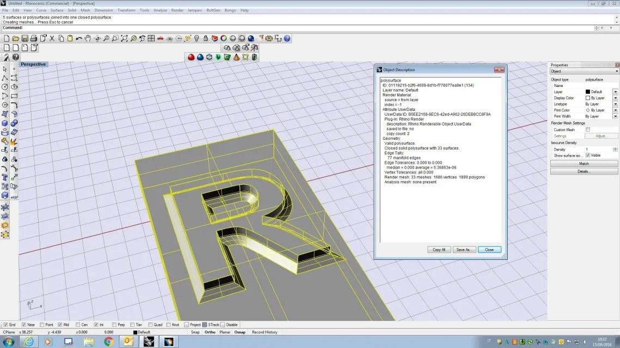620x348 pixels.
Task: Enable the Point osnap checkbox
Action: pyautogui.click(x=42, y=325)
